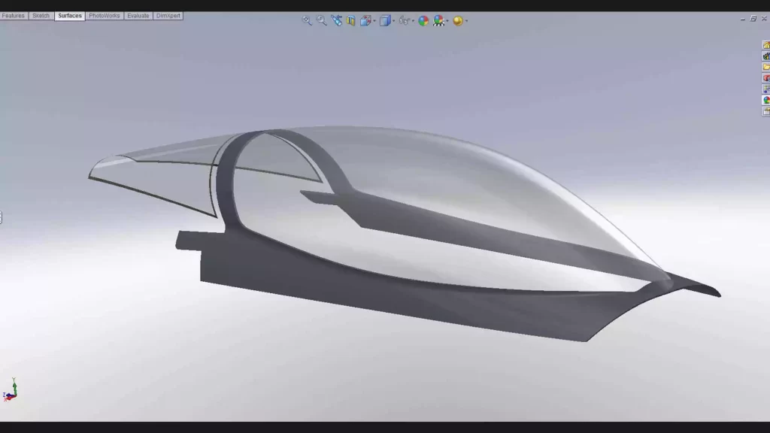The image size is (770, 433).
Task: Open the PhotoWorks tab
Action: tap(104, 16)
